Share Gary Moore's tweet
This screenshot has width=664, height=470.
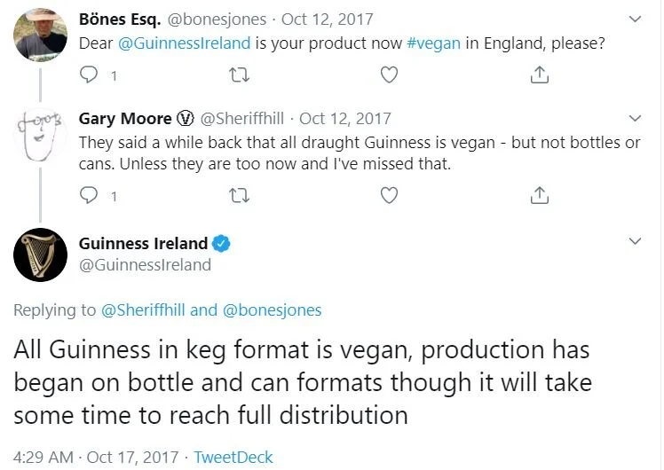538,195
